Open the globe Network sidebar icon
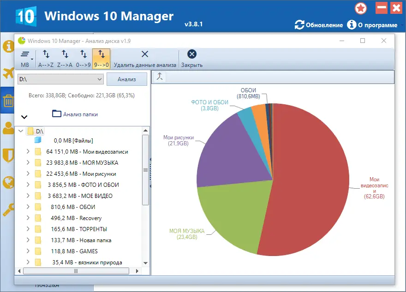The width and height of the screenshot is (406, 292). point(8,183)
